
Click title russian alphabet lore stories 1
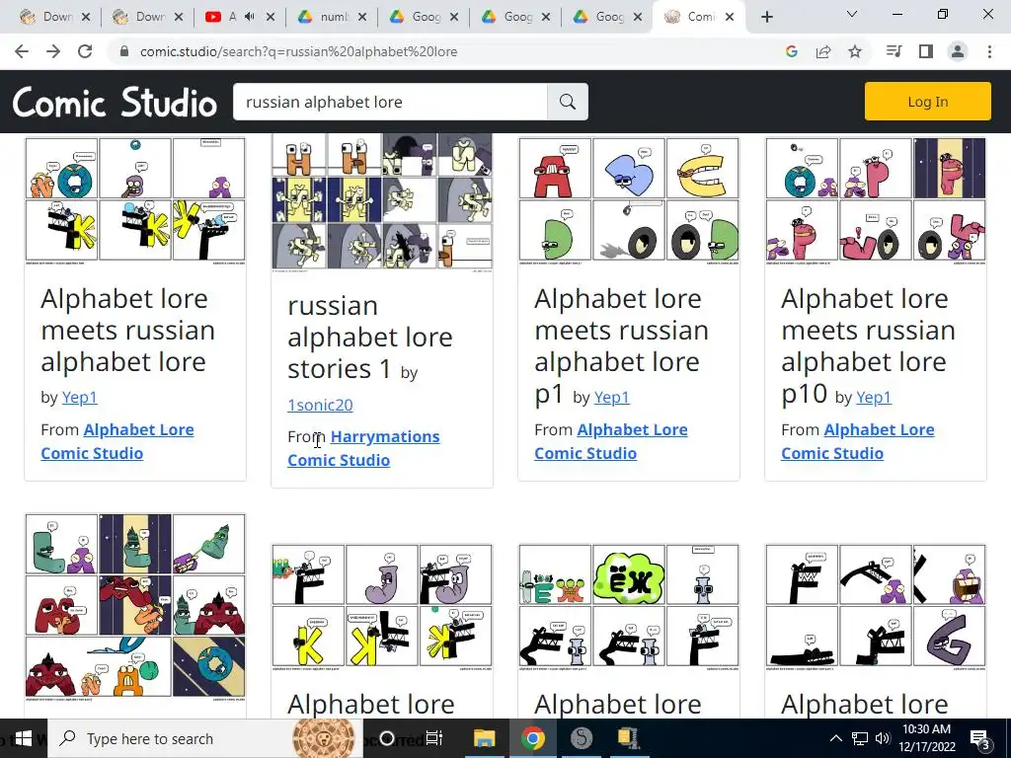click(370, 338)
